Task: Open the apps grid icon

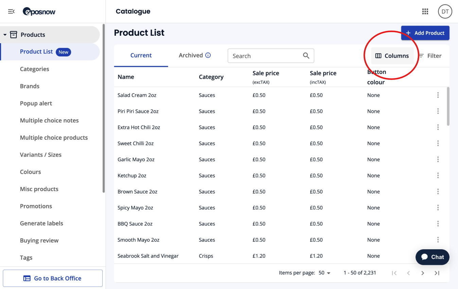Action: [425, 12]
